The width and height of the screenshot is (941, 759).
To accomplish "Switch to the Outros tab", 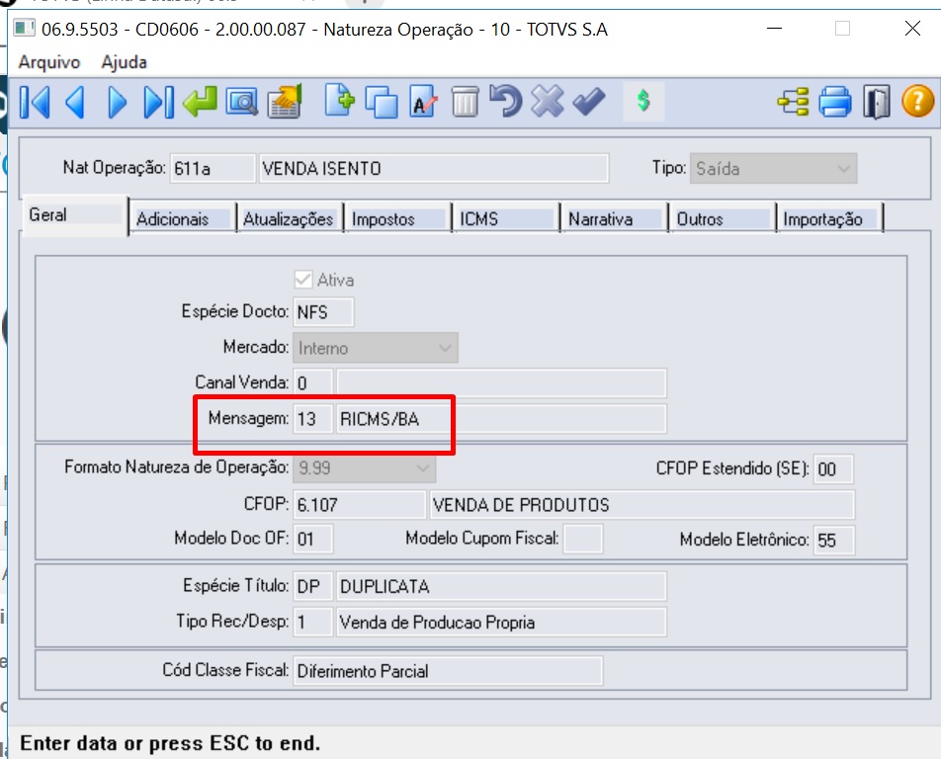I will [722, 219].
